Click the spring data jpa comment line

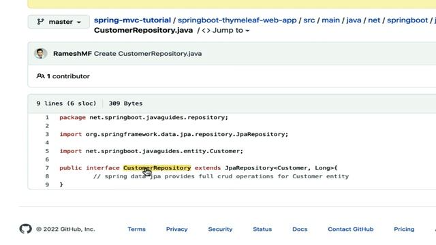(x=221, y=176)
